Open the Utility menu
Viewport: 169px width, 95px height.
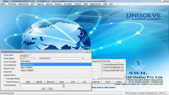[86, 4]
